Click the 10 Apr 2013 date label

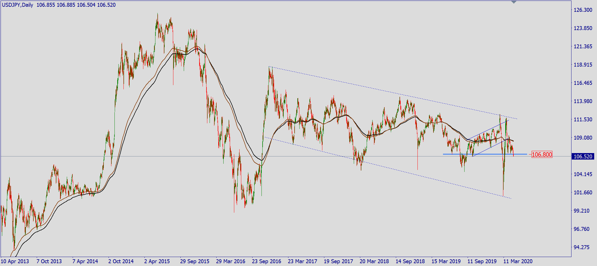click(15, 262)
